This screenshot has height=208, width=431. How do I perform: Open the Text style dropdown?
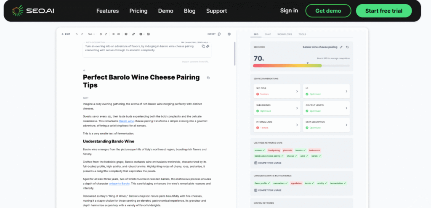91,34
